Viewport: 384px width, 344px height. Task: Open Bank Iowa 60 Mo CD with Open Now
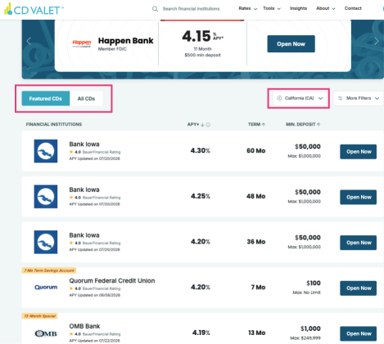click(x=358, y=152)
